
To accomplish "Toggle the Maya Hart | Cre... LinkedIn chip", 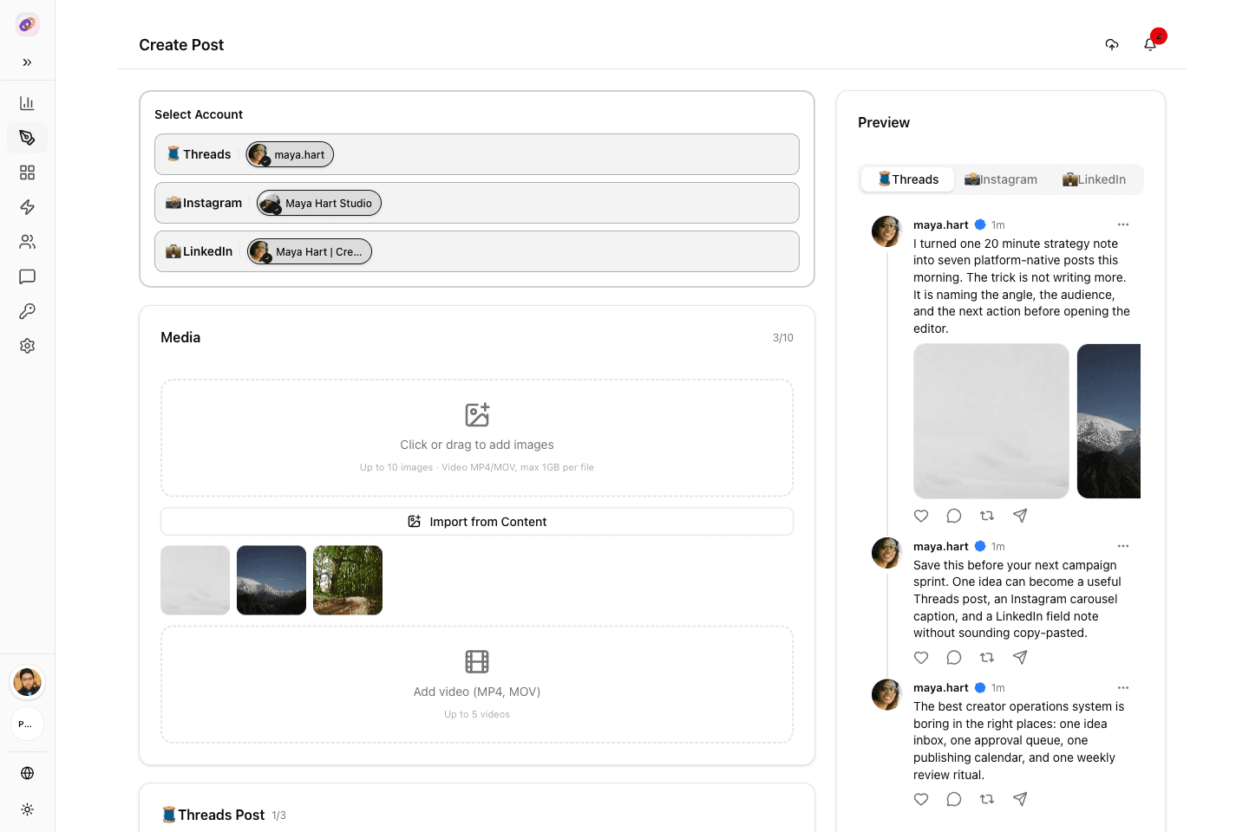I will click(x=310, y=251).
